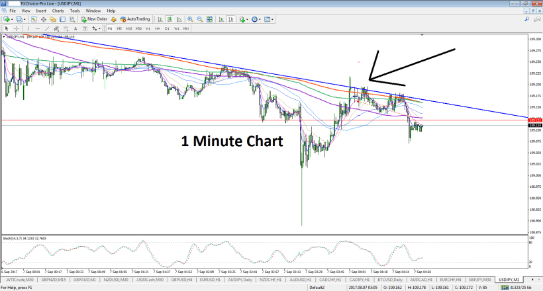The height and width of the screenshot is (291, 543).
Task: Open the Help menu
Action: coord(111,11)
